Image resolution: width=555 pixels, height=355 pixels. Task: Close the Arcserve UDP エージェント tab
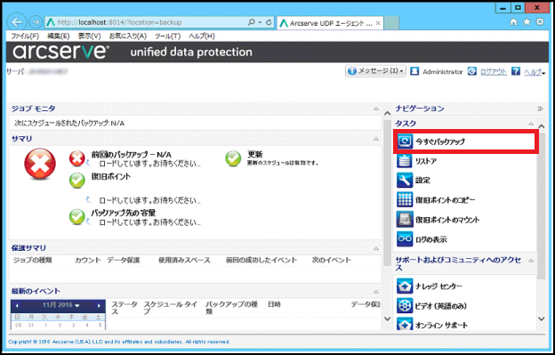click(x=378, y=23)
